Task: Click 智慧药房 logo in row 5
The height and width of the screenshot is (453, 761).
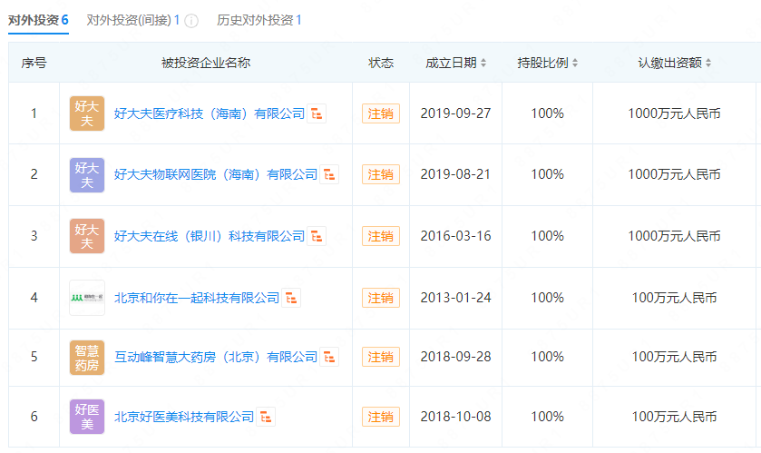Action: pos(87,358)
